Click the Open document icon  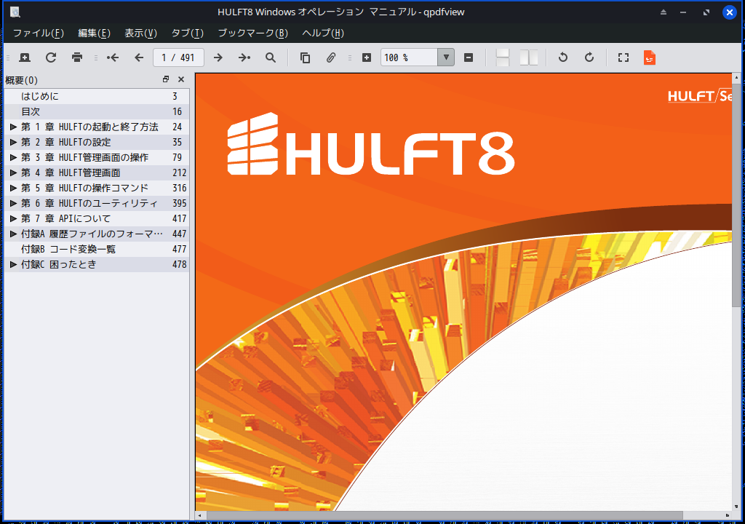point(25,57)
